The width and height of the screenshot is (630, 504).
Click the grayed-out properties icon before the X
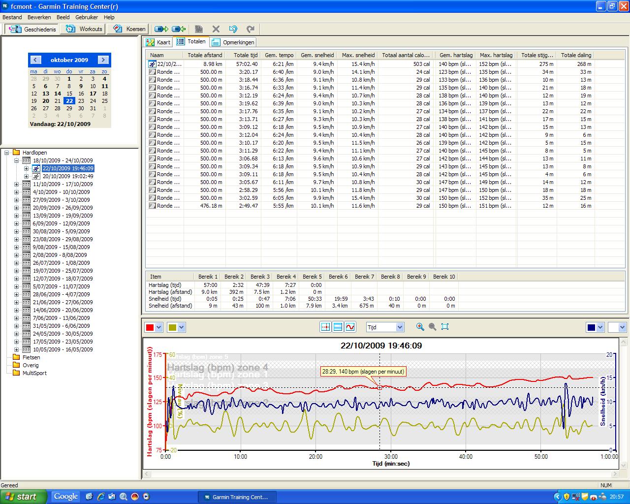tap(199, 29)
